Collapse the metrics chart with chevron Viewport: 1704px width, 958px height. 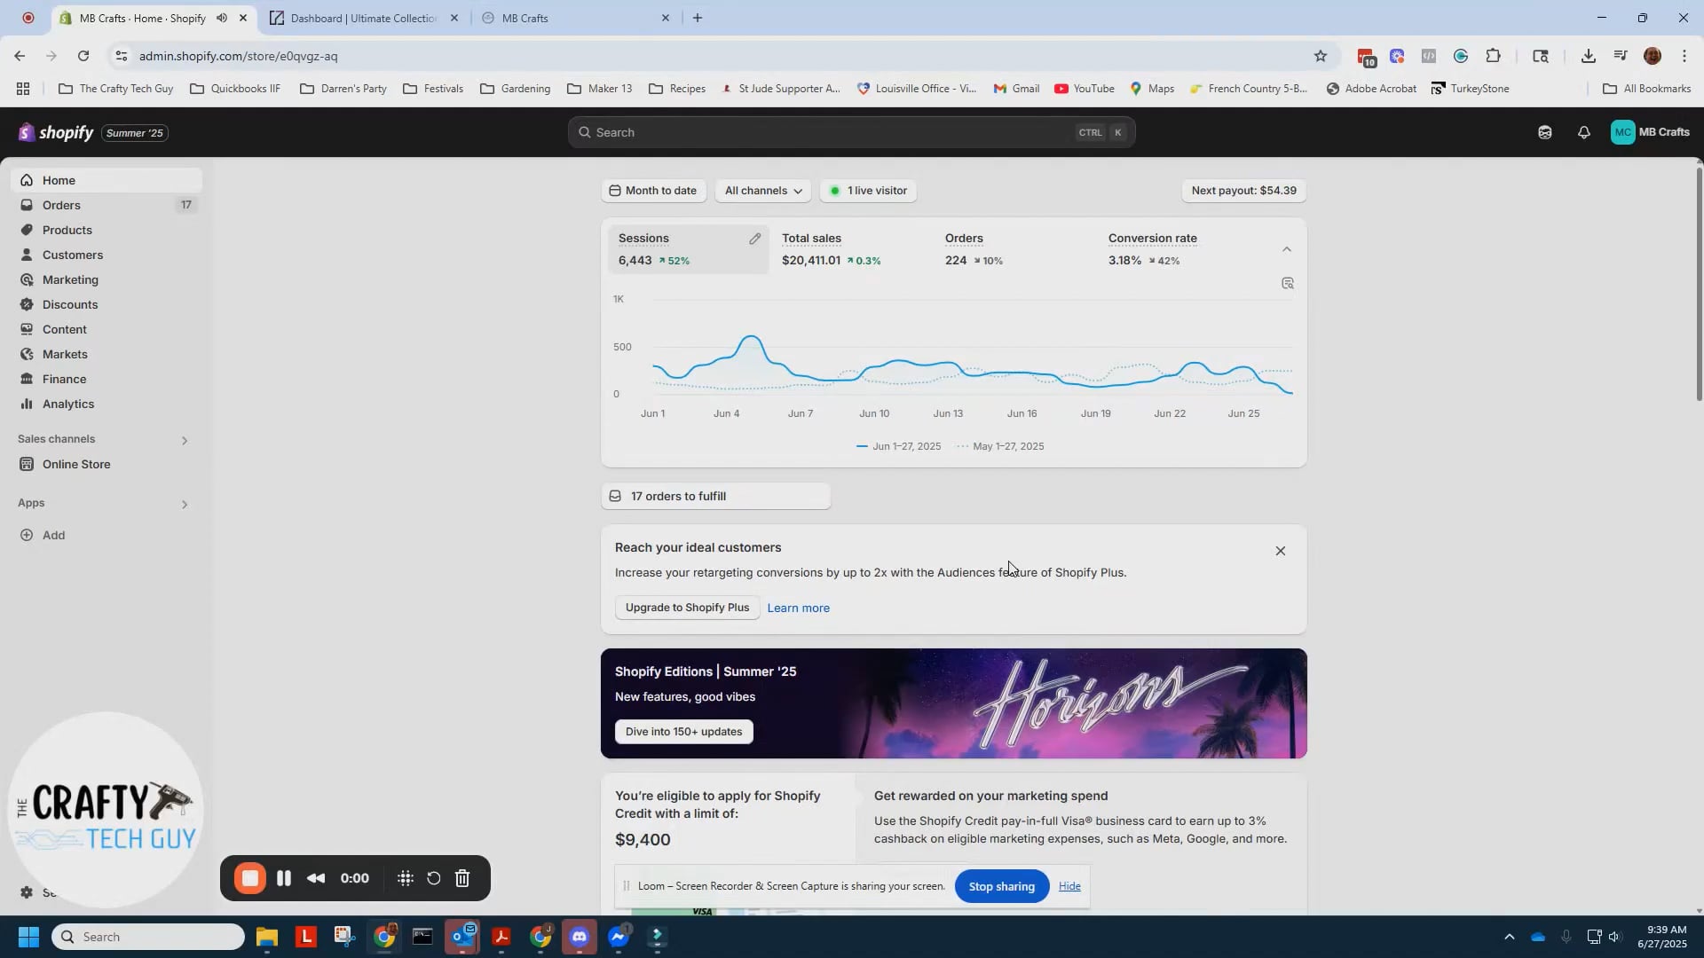tap(1286, 249)
